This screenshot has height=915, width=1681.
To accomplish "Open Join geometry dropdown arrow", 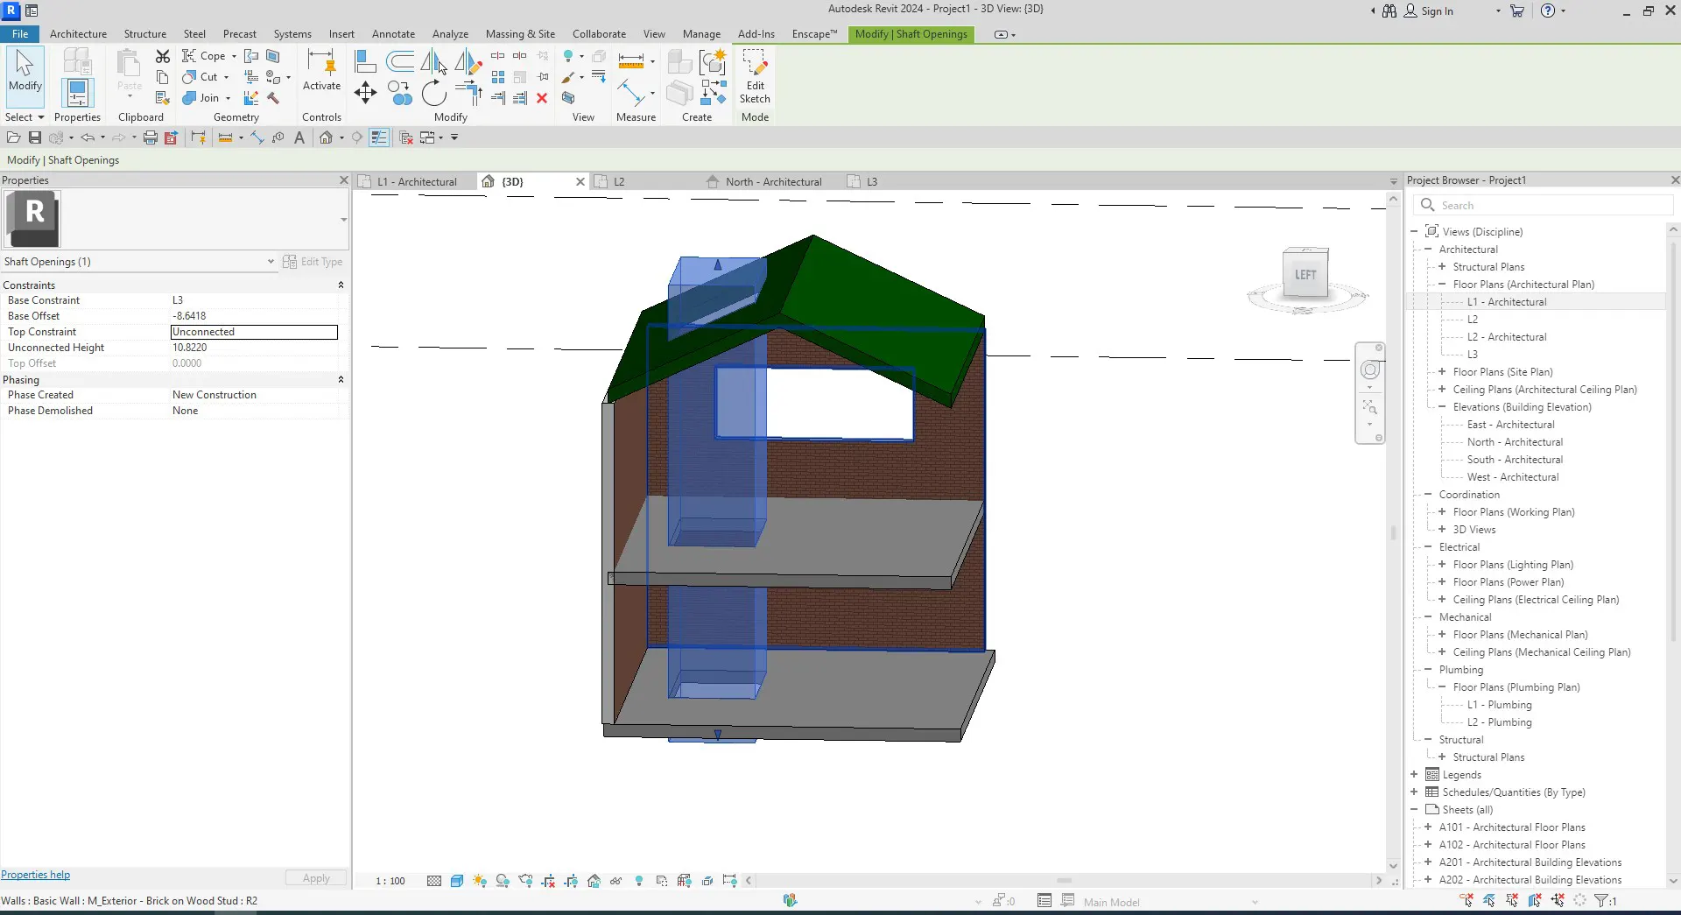I will tap(228, 98).
